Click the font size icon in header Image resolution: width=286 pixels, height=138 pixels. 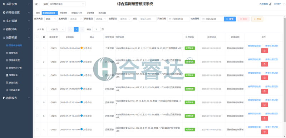click(270, 4)
